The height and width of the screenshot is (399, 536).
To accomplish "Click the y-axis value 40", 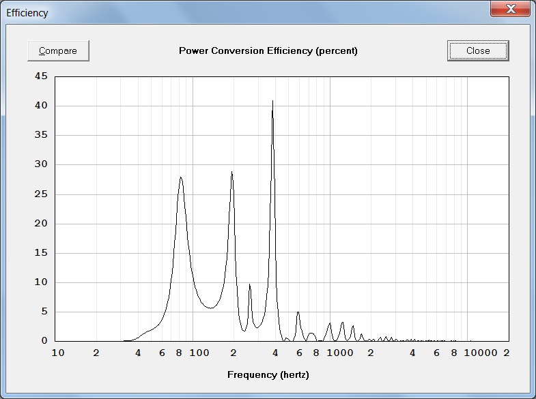I will point(41,105).
